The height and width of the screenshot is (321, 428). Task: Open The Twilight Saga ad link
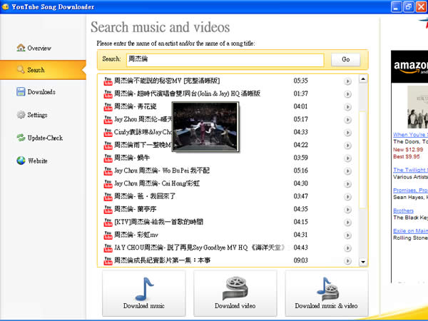(x=410, y=169)
